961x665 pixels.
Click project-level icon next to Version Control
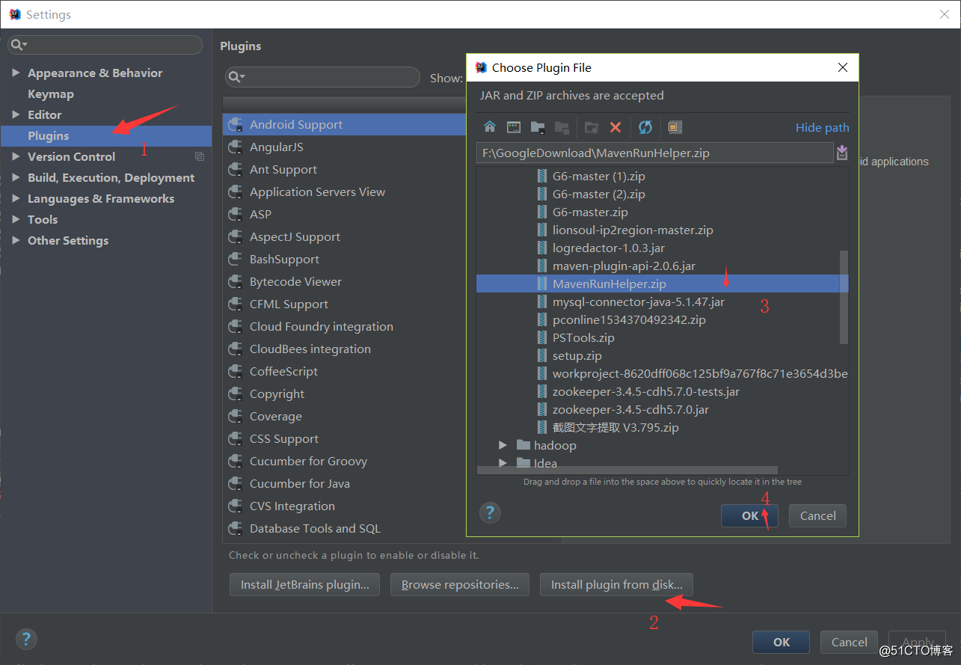click(200, 156)
